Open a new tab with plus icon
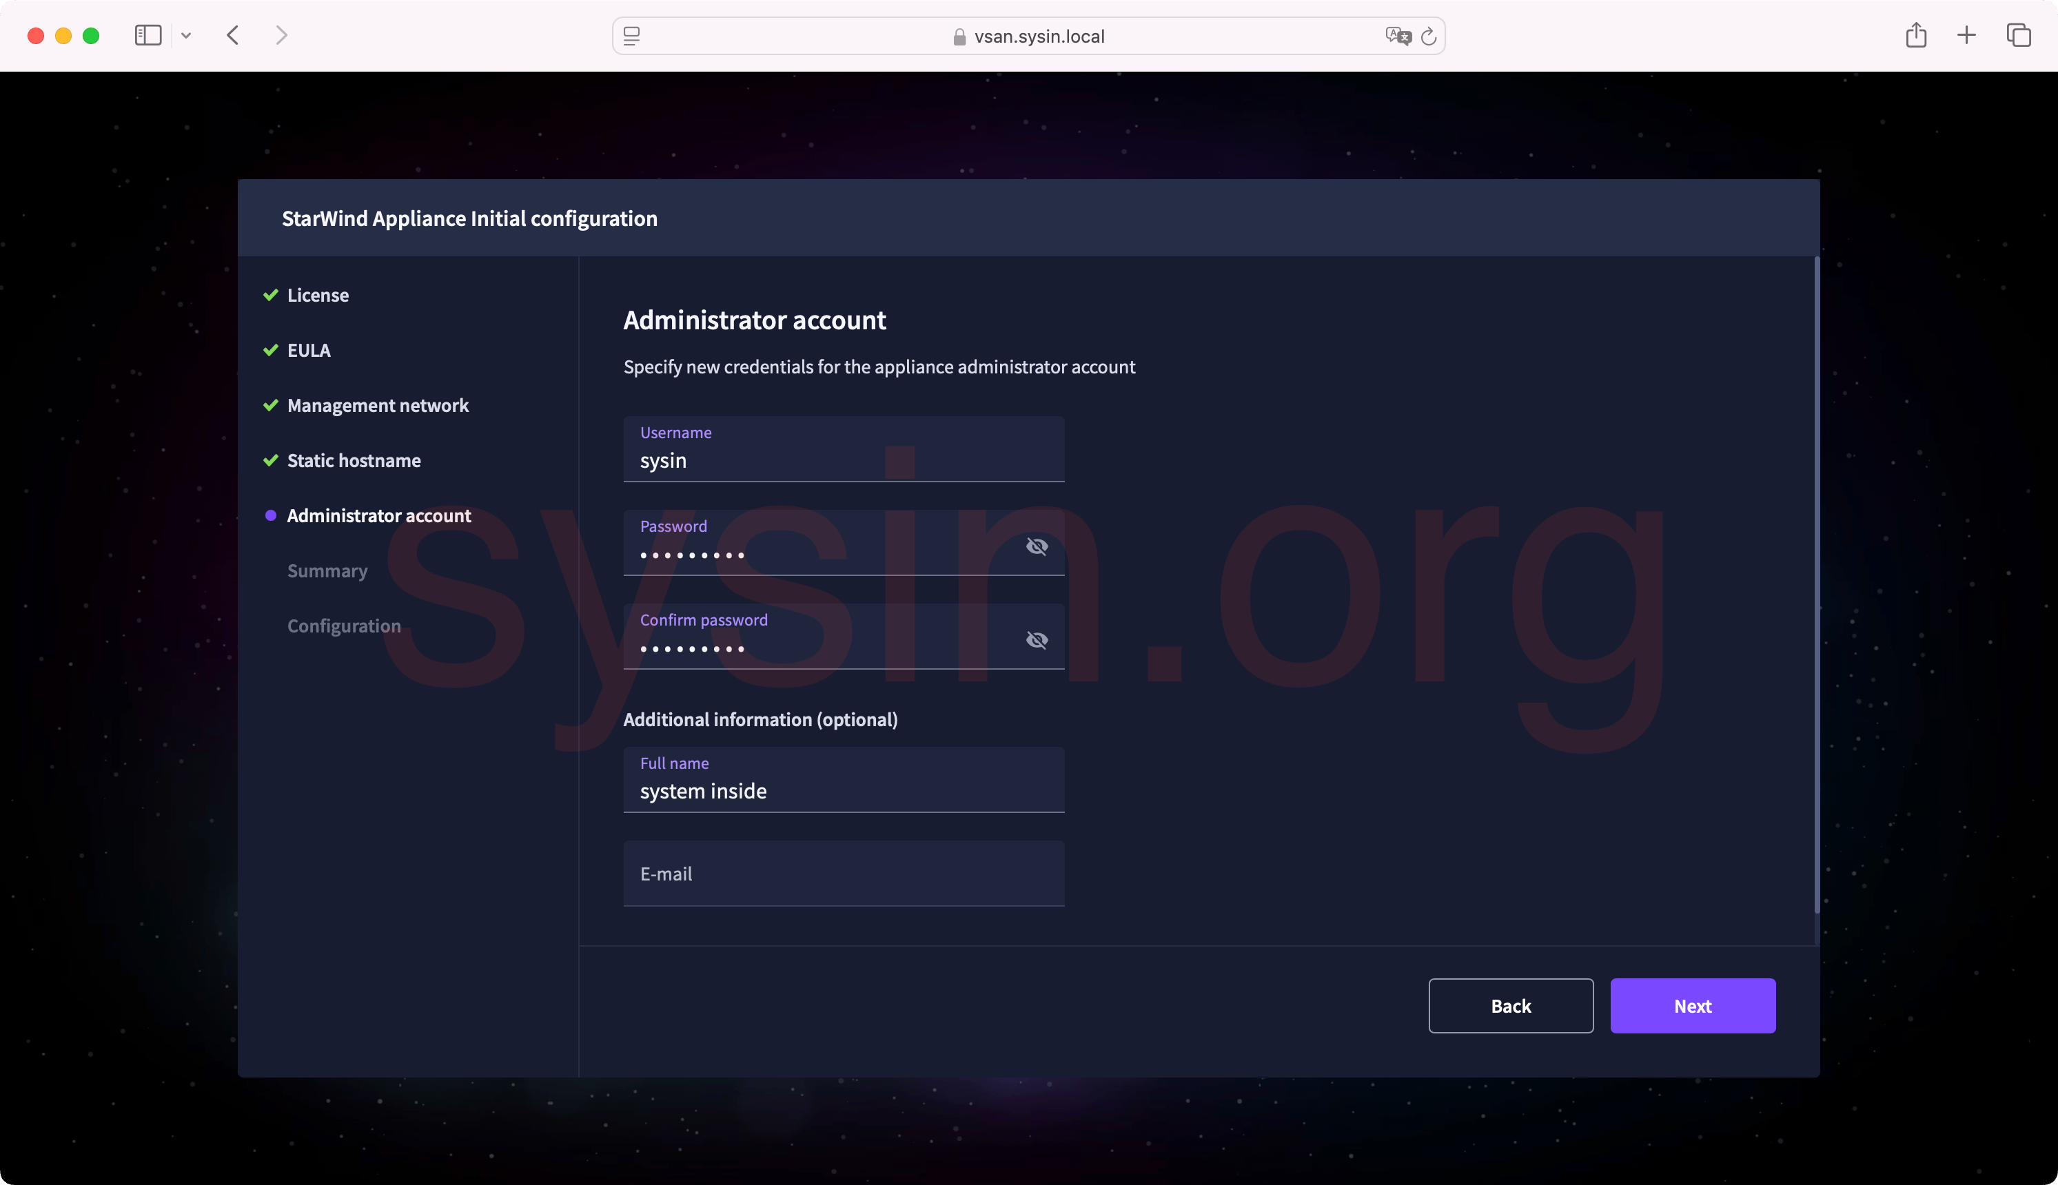Screen dimensions: 2058x1185 tap(1967, 35)
